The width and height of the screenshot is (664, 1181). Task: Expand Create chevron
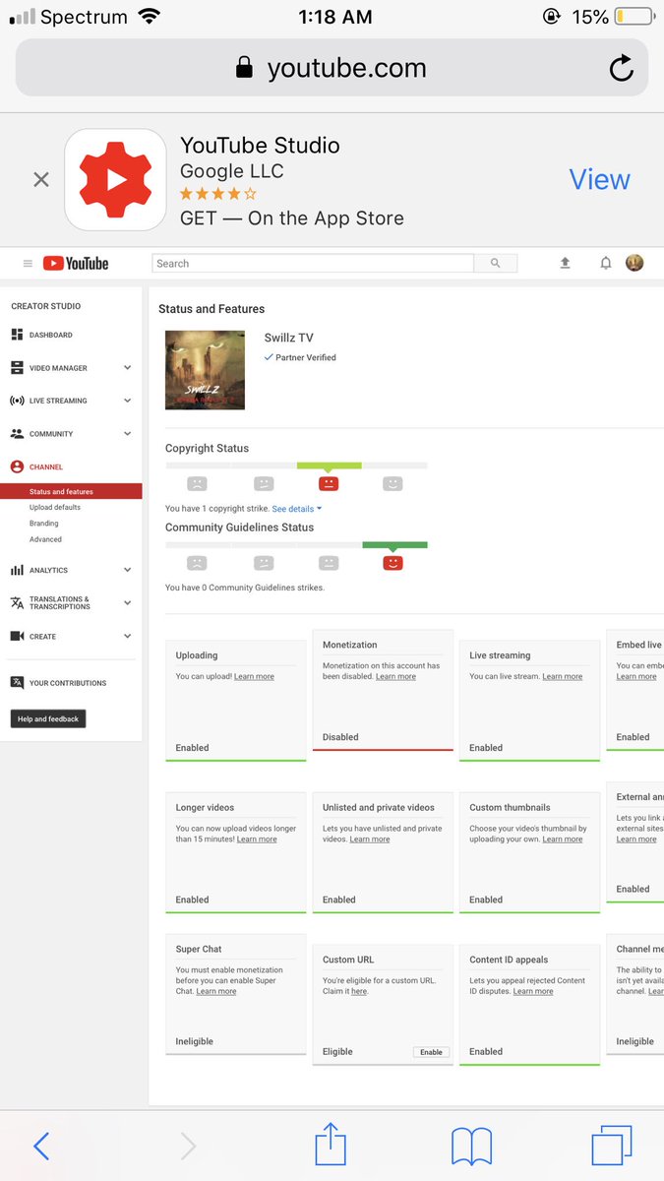click(128, 636)
